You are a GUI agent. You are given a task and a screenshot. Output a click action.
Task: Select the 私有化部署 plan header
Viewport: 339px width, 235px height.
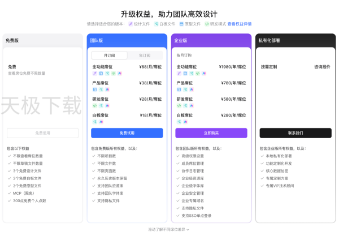tap(269, 41)
